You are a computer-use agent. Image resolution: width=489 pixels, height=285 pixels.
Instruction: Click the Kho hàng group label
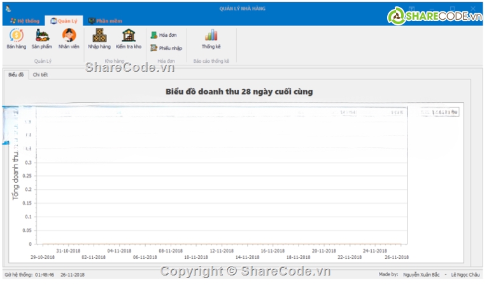(115, 61)
